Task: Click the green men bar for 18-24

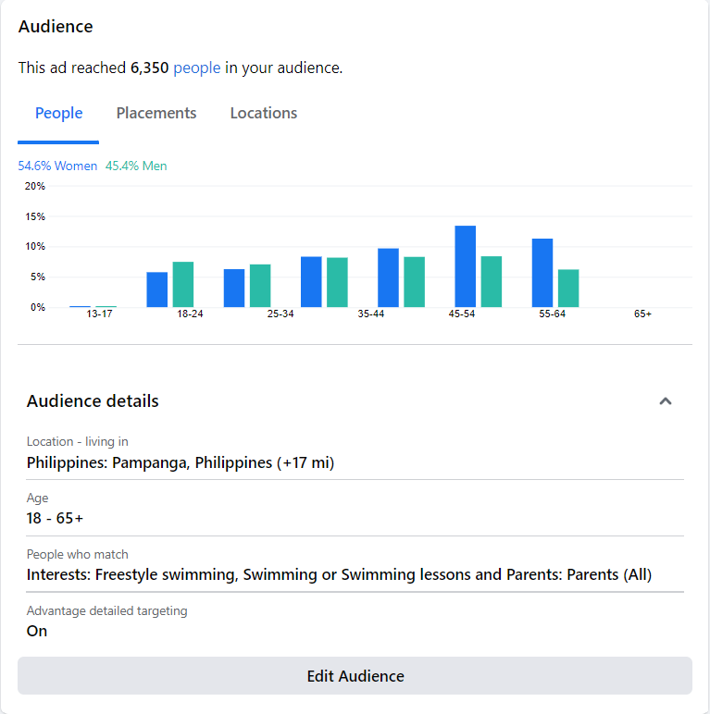Action: [x=183, y=285]
